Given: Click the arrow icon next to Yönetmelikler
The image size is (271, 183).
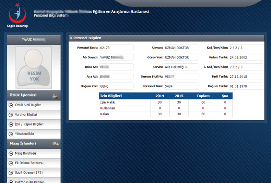Looking at the screenshot, I should pos(11,134).
